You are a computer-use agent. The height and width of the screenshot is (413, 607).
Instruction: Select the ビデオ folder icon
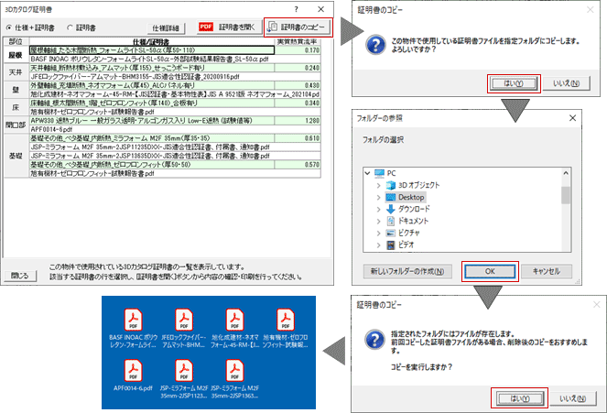(x=391, y=245)
